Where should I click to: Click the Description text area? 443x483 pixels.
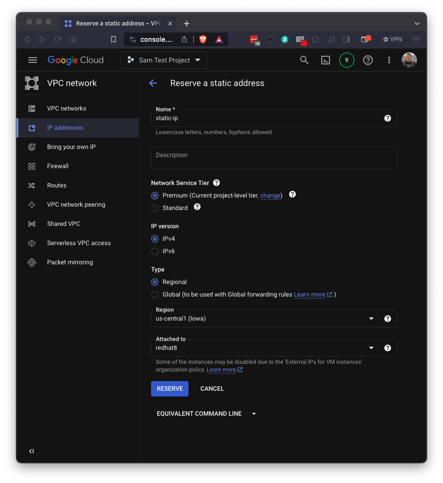coord(274,158)
